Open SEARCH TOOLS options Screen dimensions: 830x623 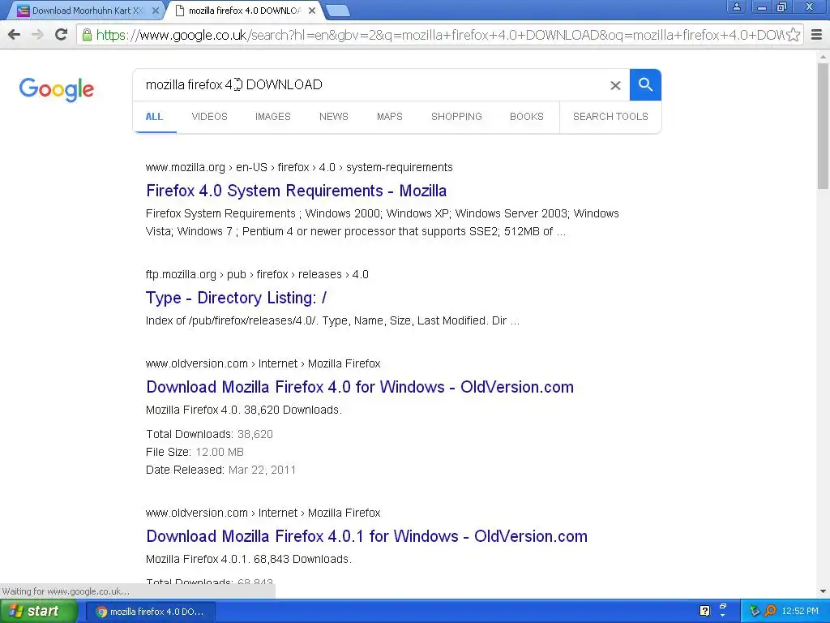click(x=610, y=117)
